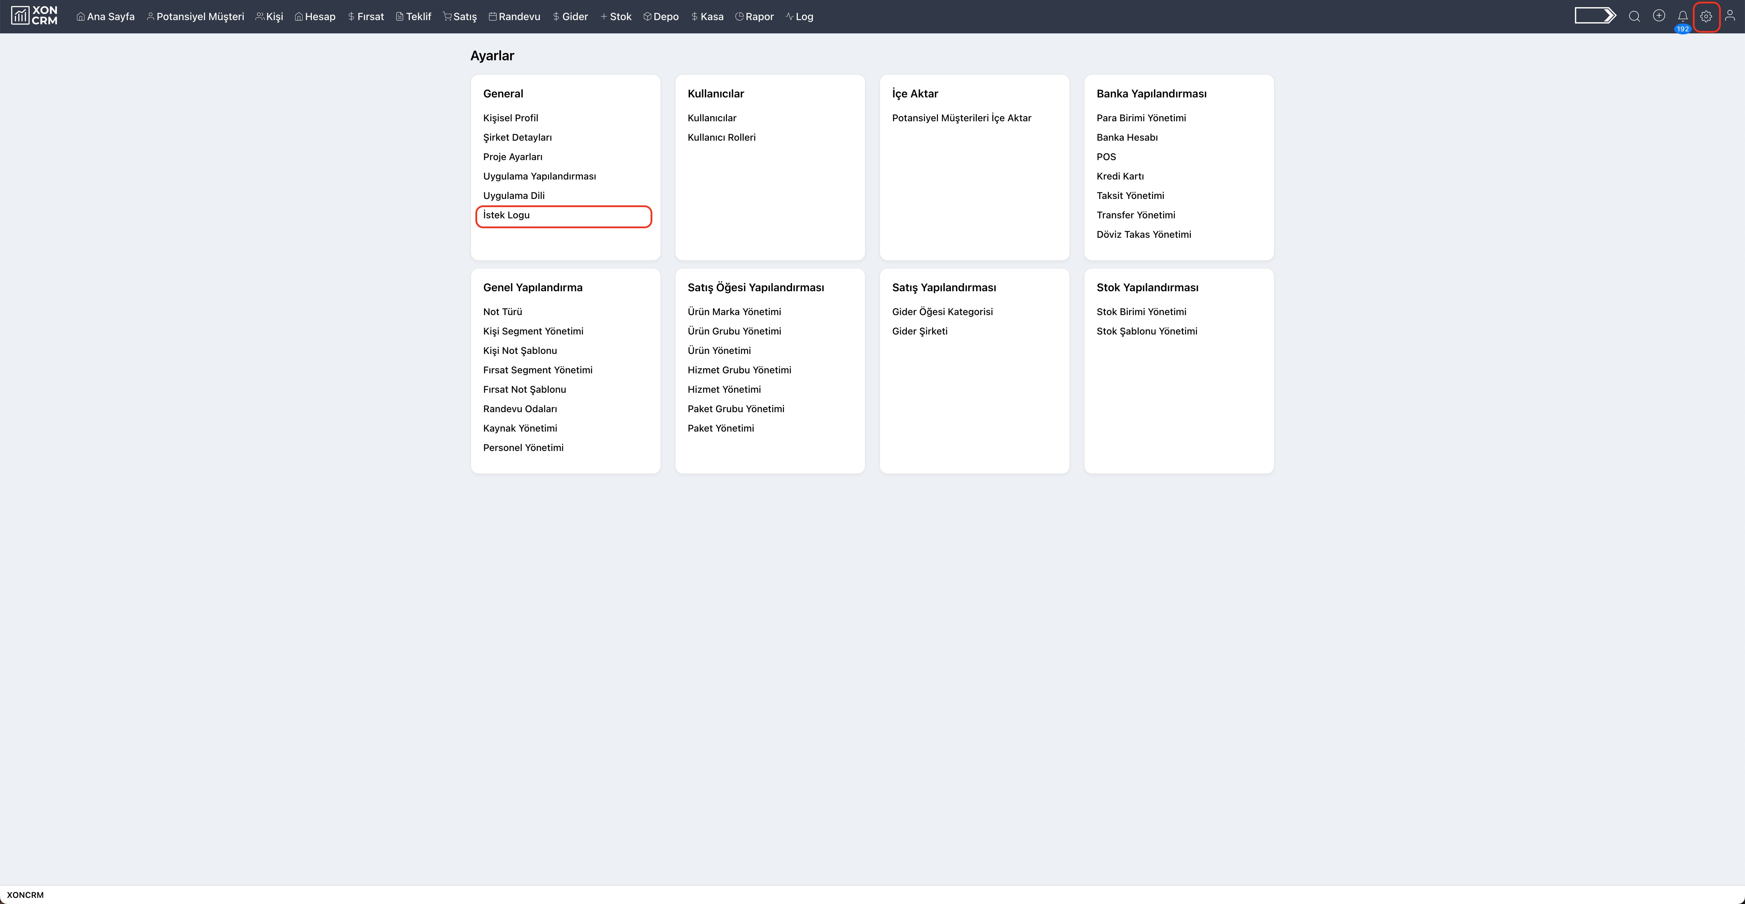
Task: Open Randevu Odaları link
Action: point(519,409)
